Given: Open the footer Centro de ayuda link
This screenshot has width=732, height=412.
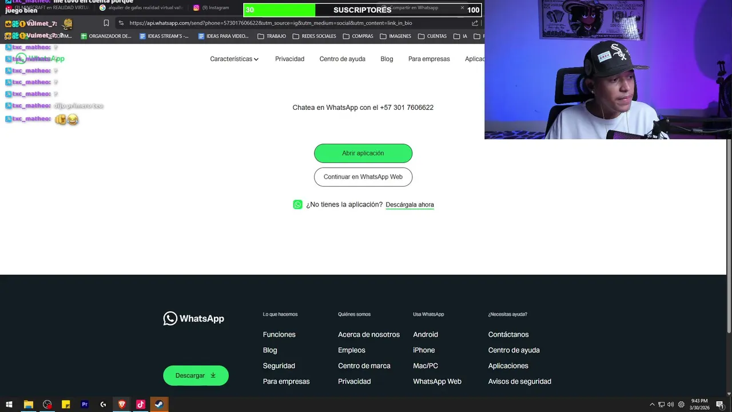Looking at the screenshot, I should (514, 350).
